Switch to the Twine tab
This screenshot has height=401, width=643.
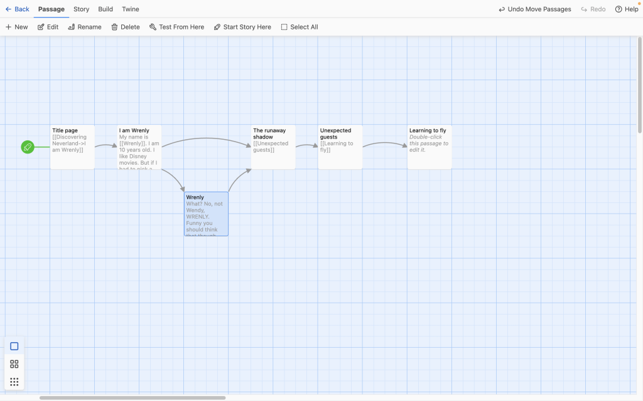(x=131, y=9)
